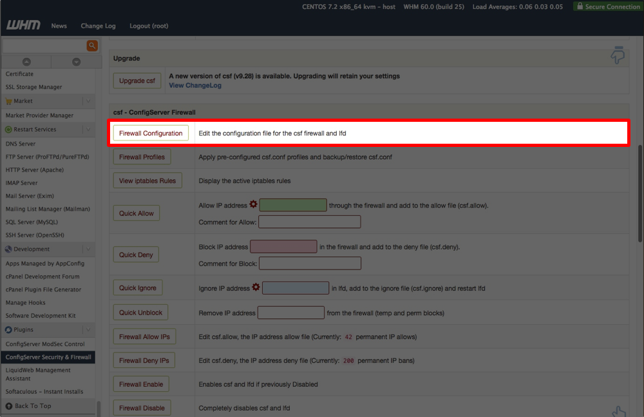Expand the Plugins section chevron
The image size is (644, 417).
(88, 330)
